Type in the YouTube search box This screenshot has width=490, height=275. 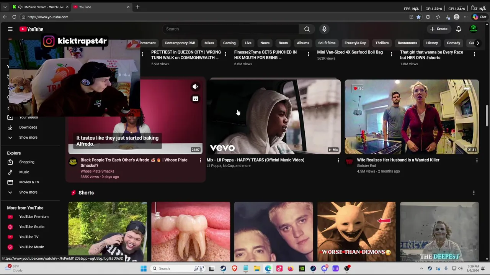pyautogui.click(x=231, y=29)
